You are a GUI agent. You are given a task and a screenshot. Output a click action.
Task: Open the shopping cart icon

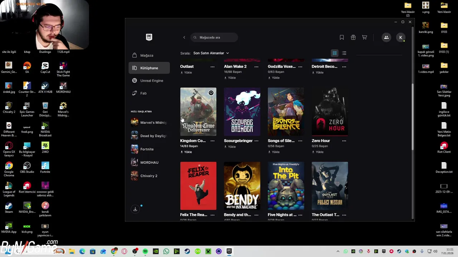coord(365,37)
